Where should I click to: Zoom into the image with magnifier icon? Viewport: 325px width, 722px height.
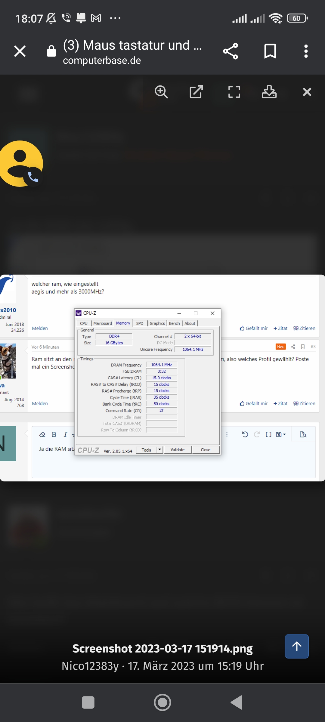click(161, 92)
